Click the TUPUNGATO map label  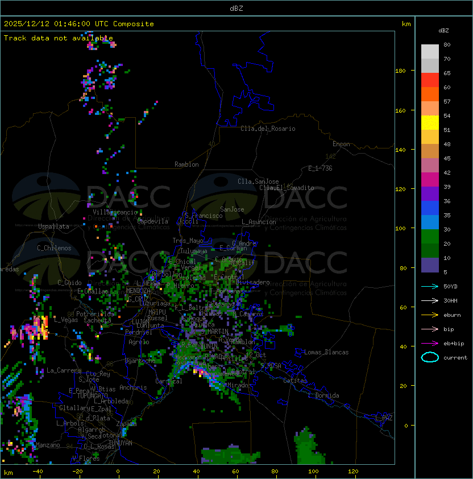92,395
